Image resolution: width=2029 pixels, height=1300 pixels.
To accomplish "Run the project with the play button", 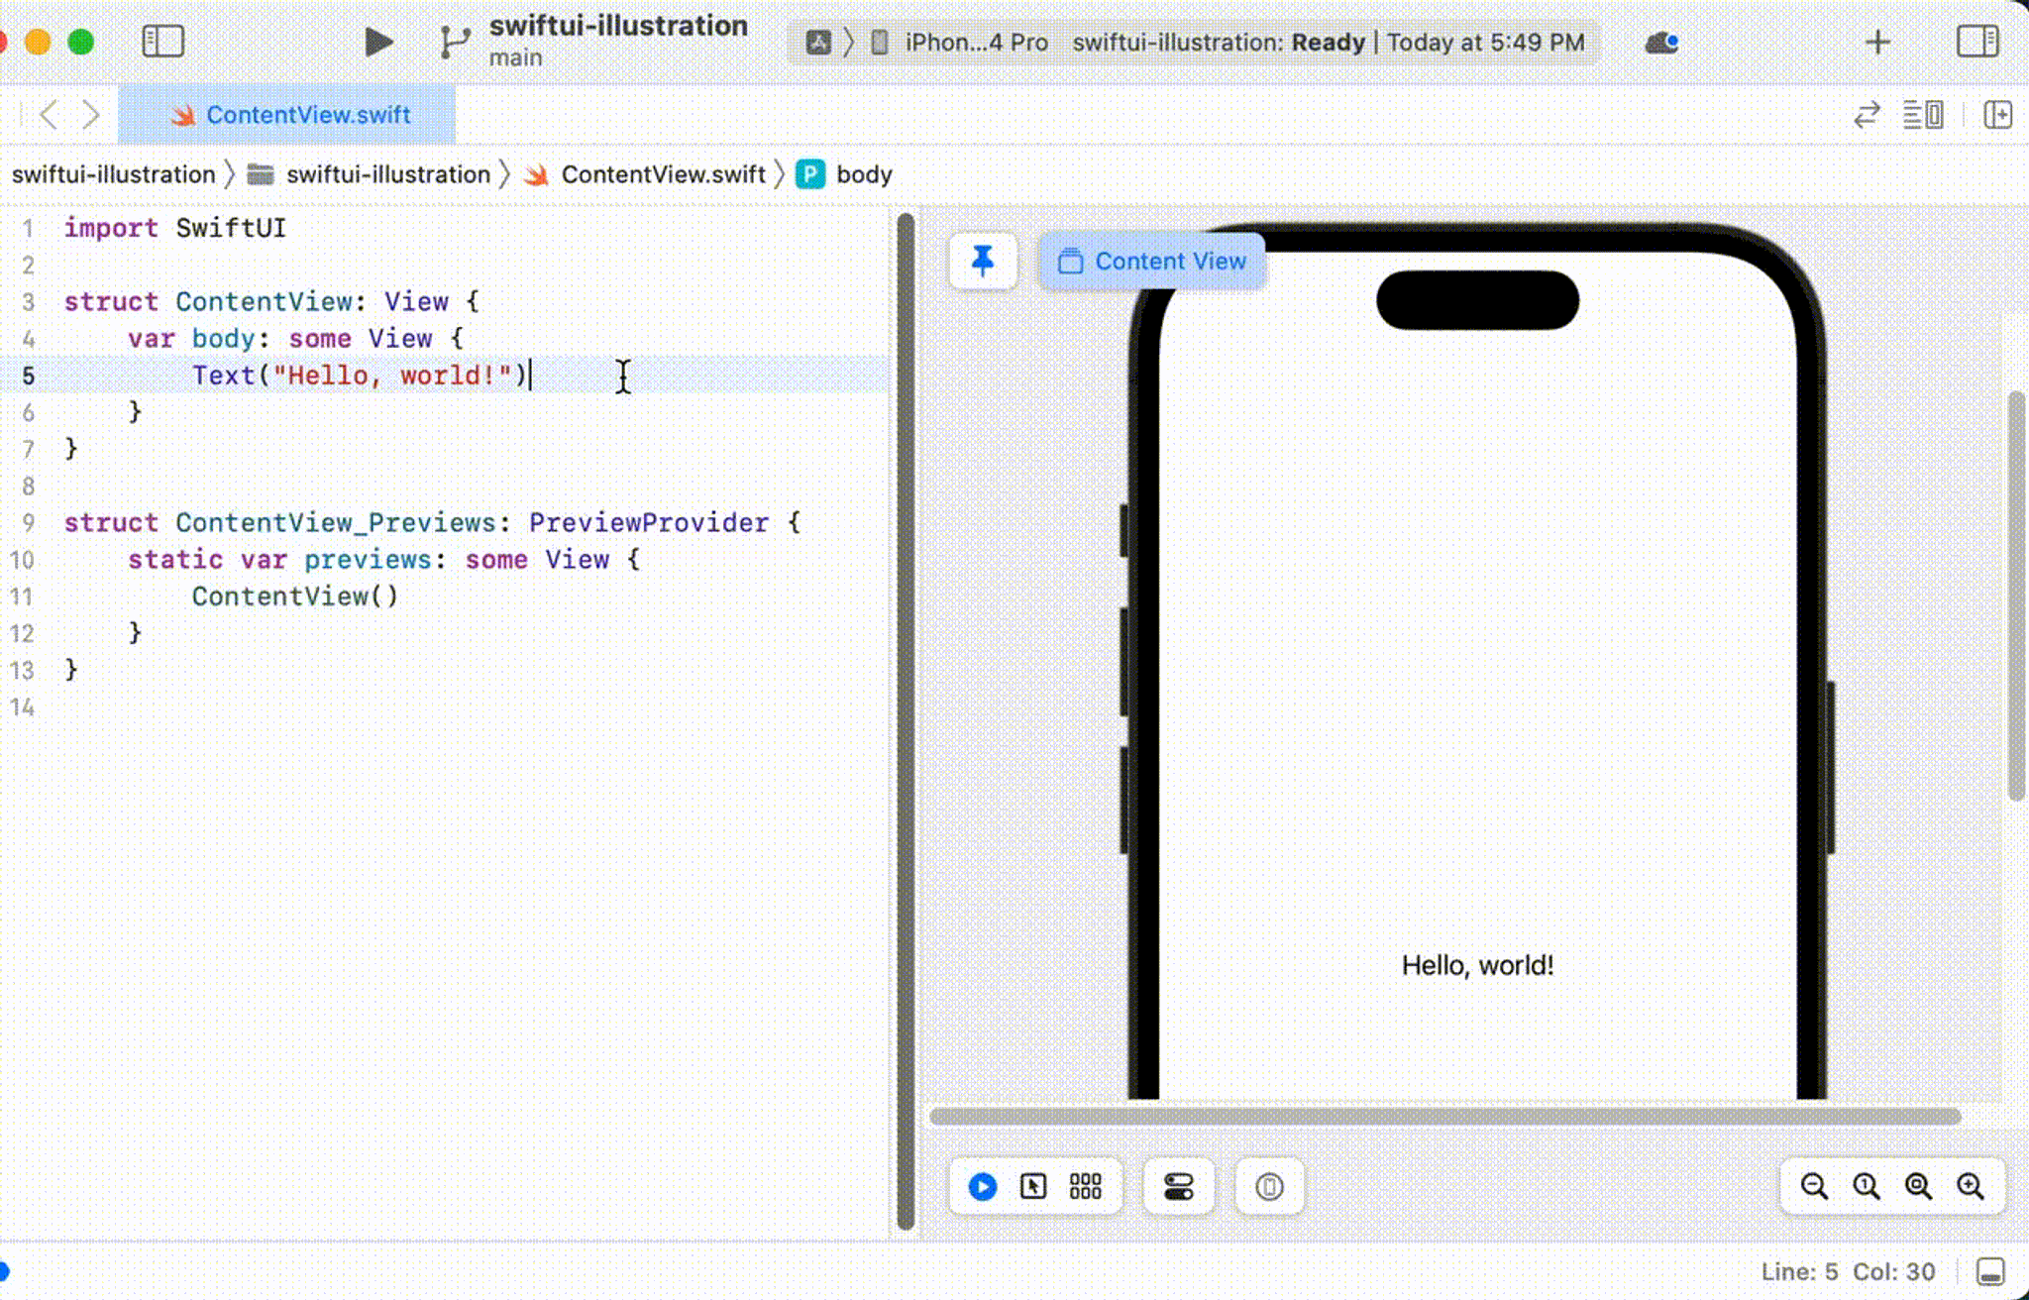I will 377,42.
